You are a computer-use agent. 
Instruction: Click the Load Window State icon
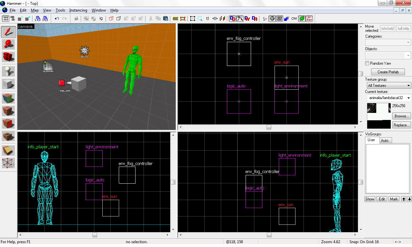38,19
